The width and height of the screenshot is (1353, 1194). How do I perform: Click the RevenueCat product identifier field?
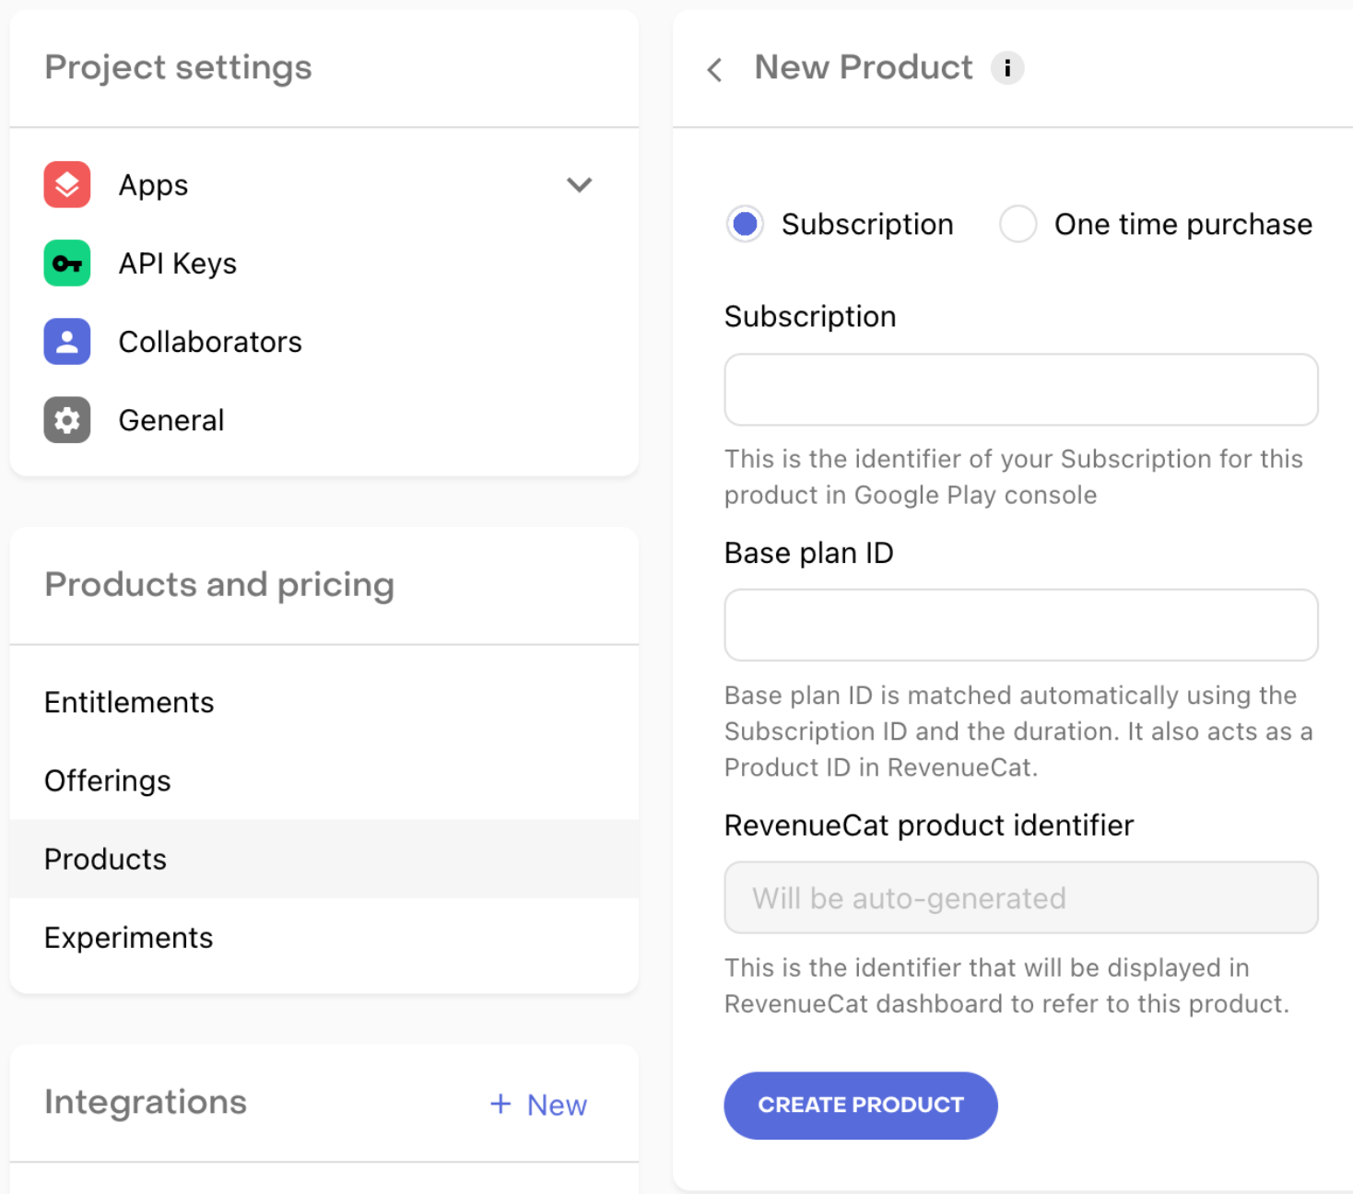[x=1020, y=897]
